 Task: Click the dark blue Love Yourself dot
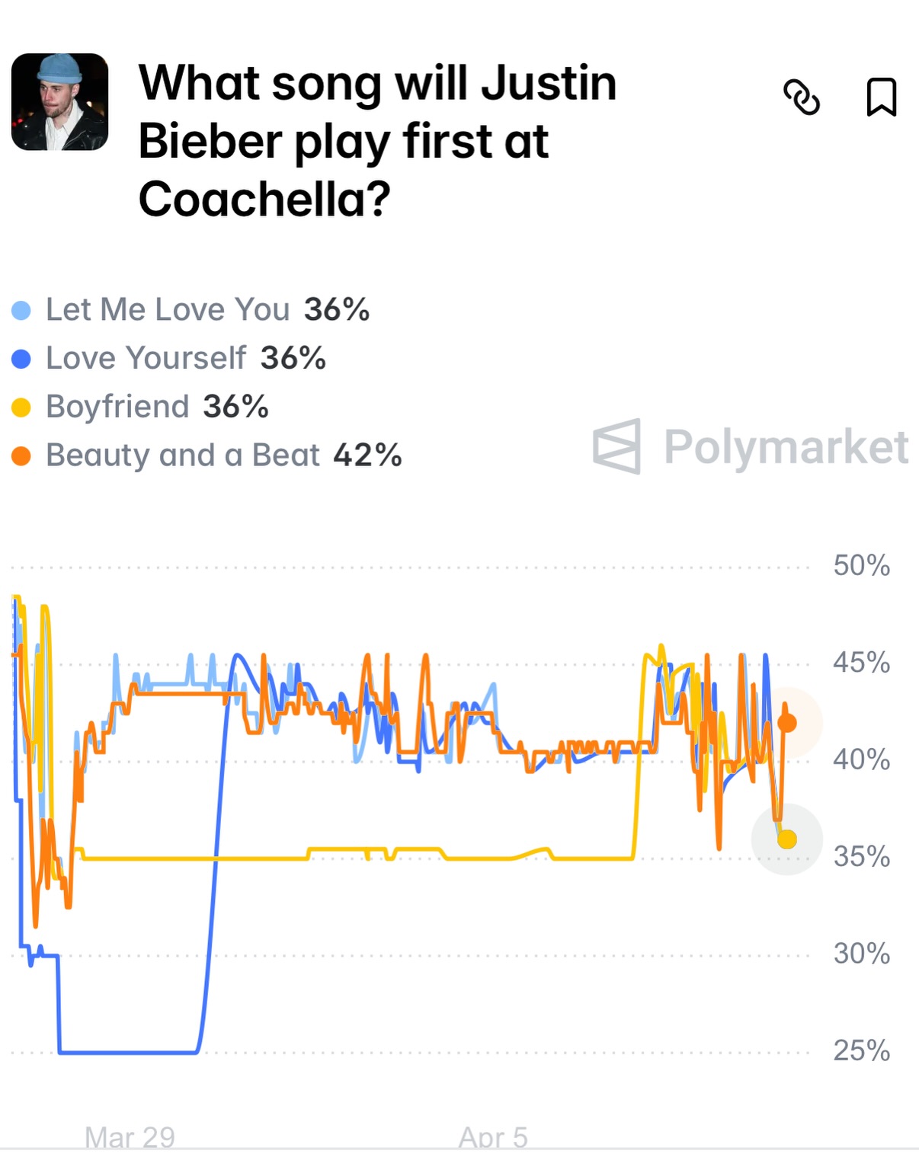[x=21, y=359]
